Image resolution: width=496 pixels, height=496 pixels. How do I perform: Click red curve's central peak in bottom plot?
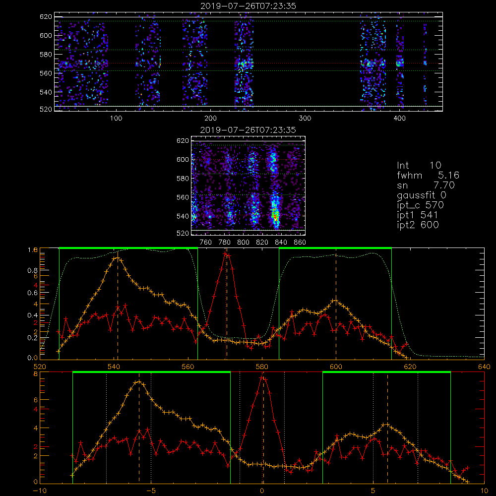262,378
